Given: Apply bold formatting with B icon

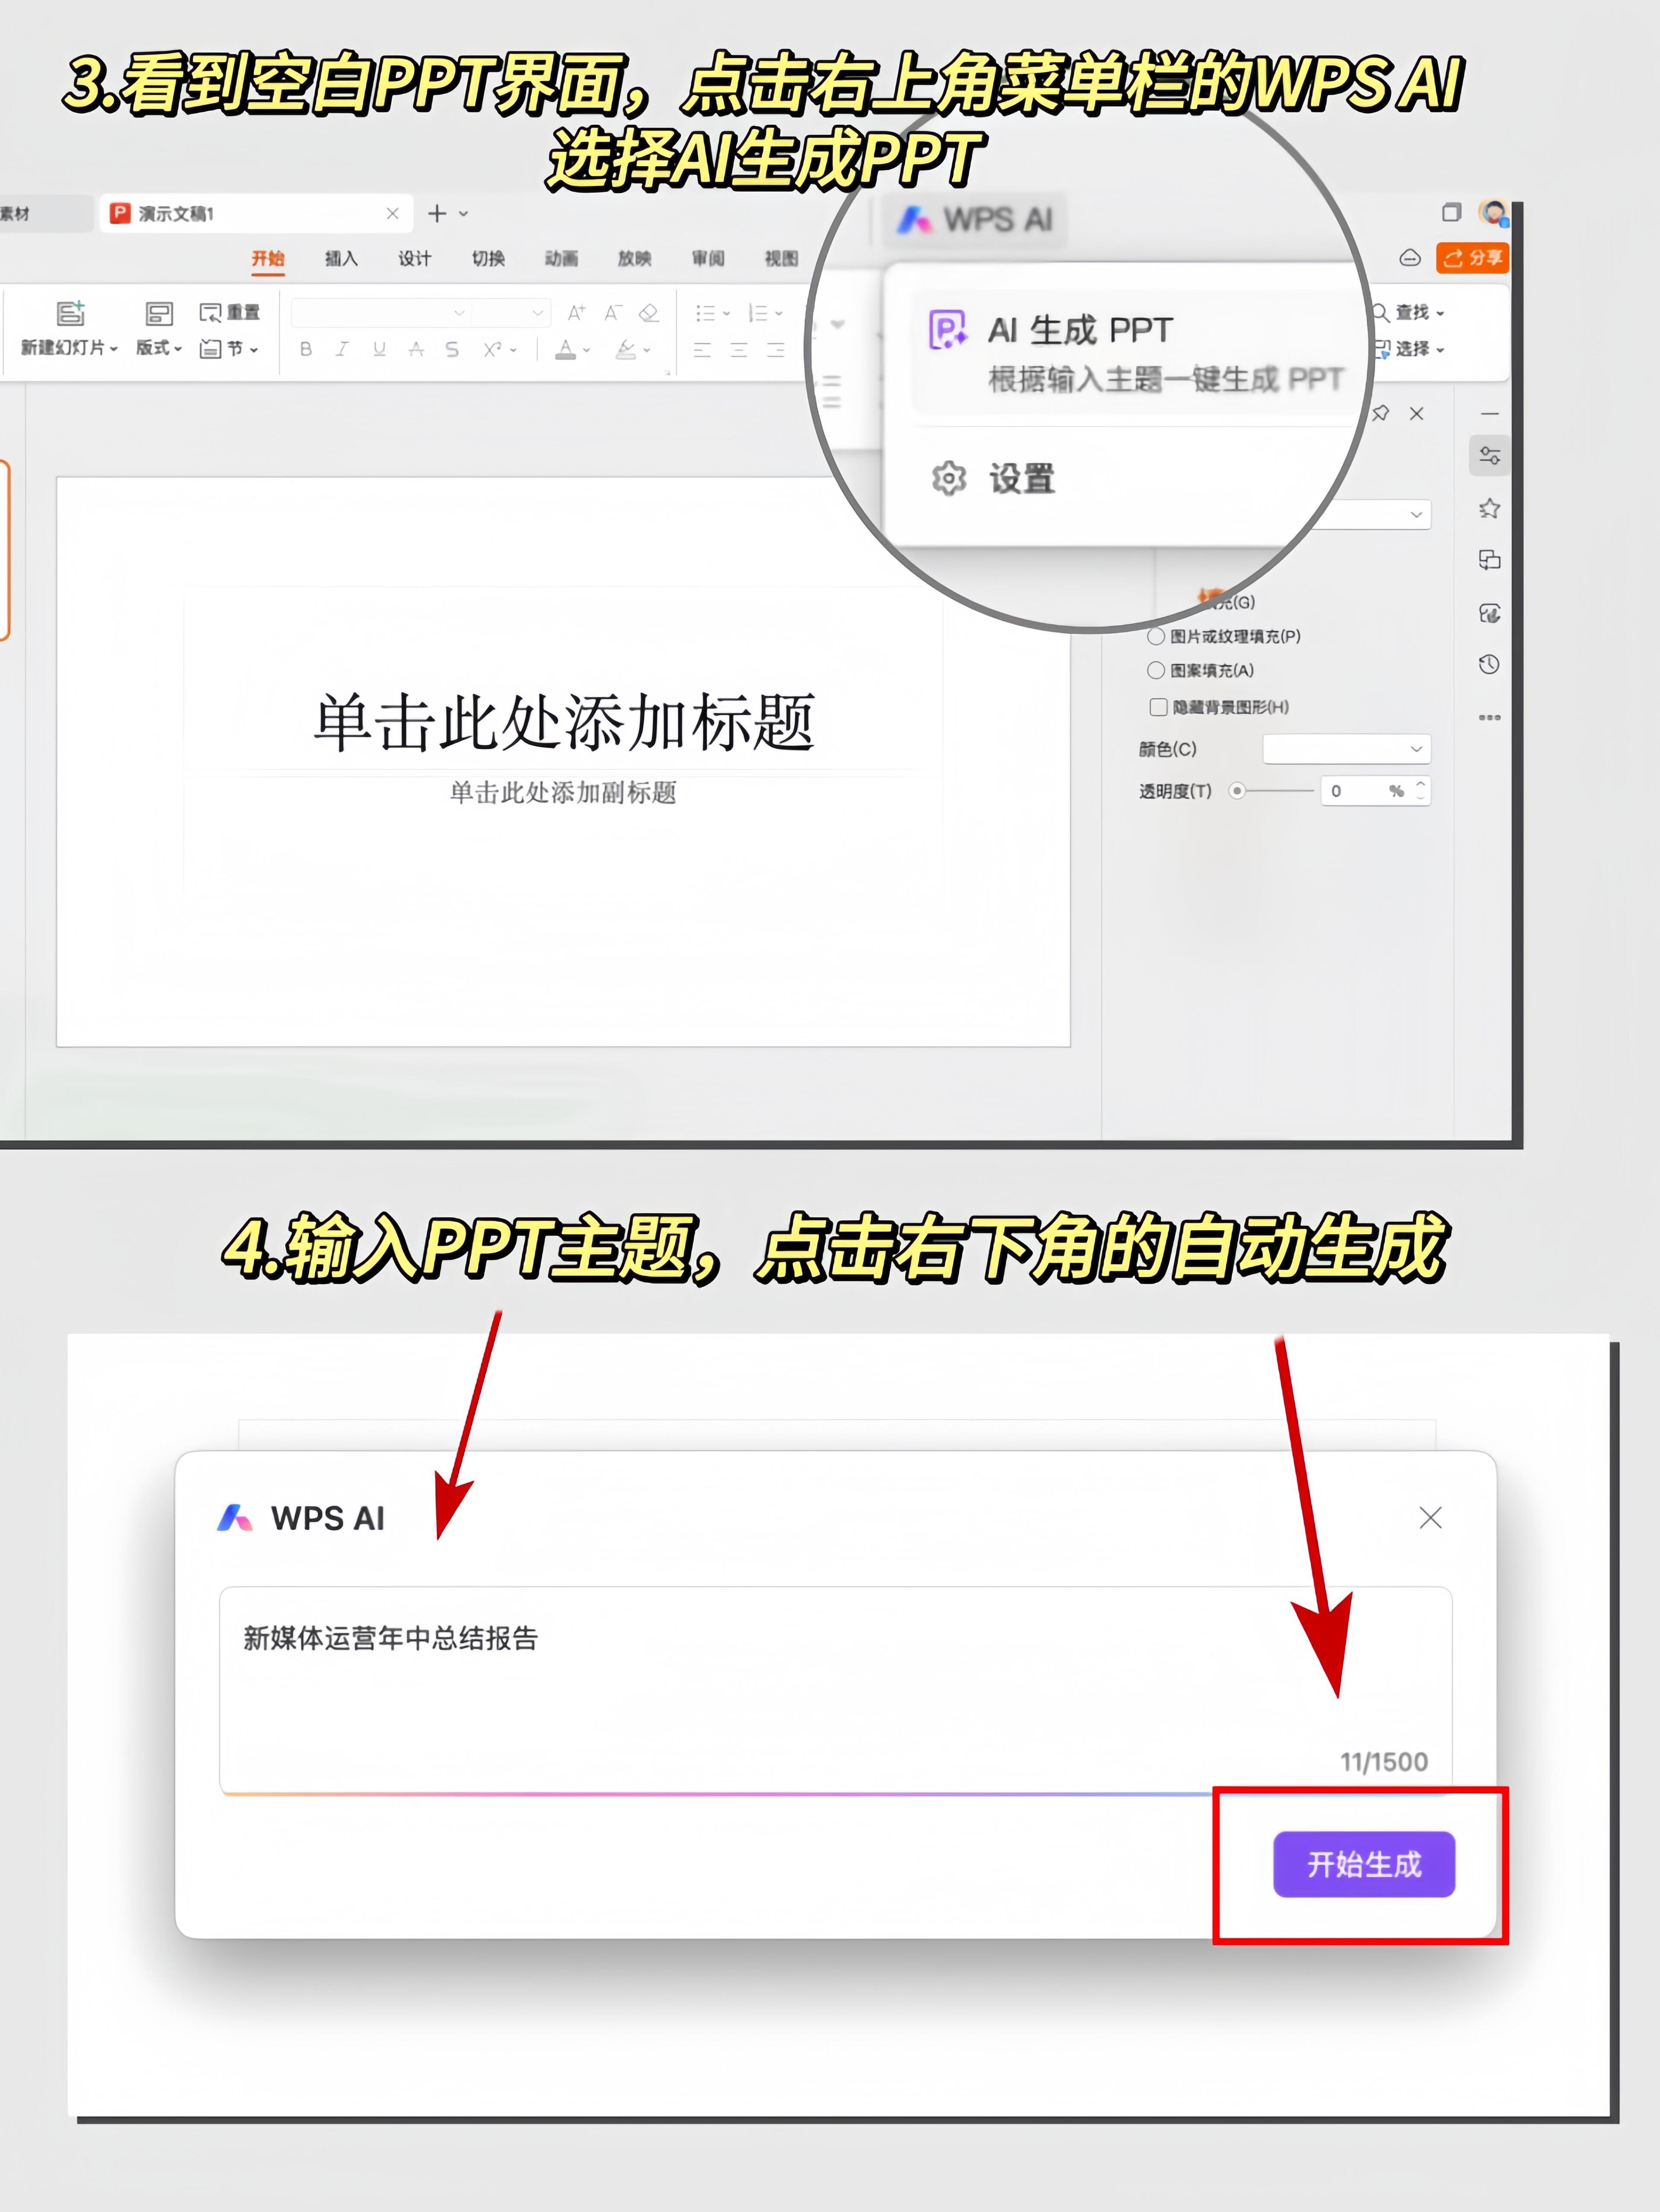Looking at the screenshot, I should coord(306,349).
